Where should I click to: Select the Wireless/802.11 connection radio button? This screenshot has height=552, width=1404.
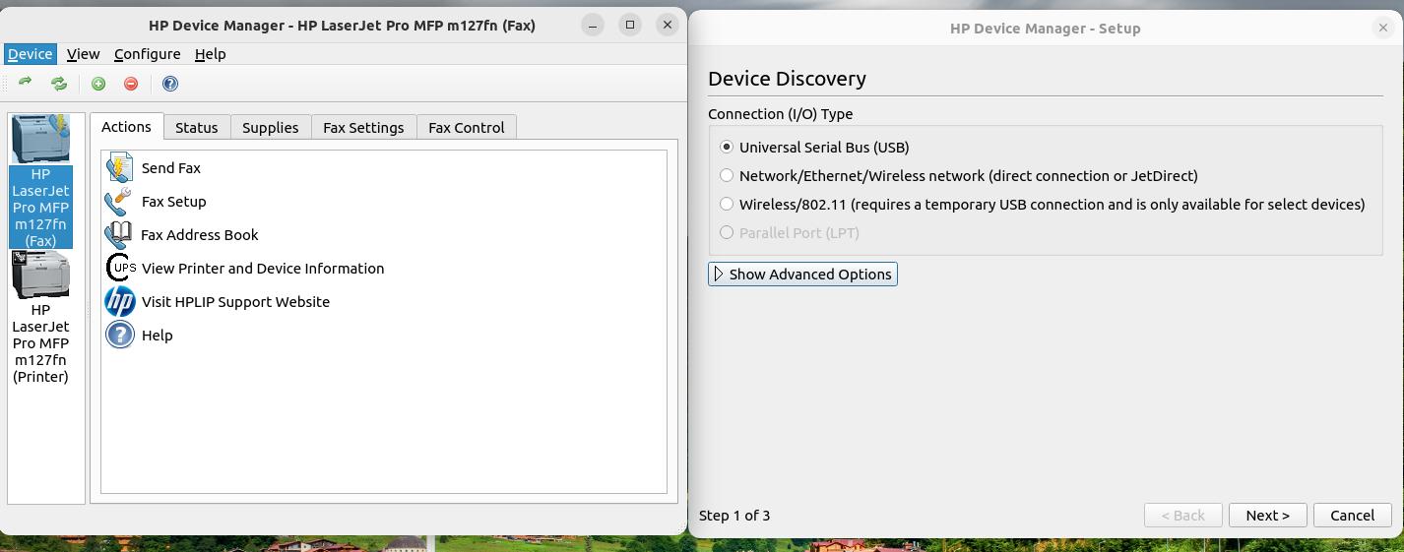pyautogui.click(x=727, y=205)
